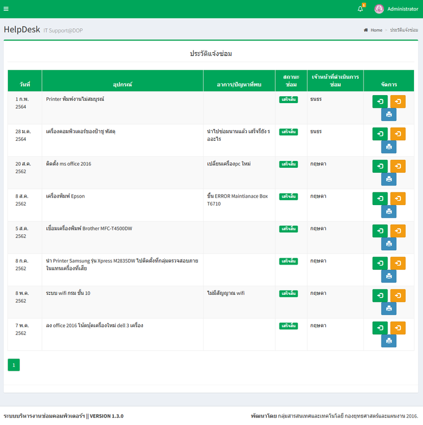Image resolution: width=423 pixels, height=425 pixels.
Task: Click the วันที่ column header
Action: 24,84
